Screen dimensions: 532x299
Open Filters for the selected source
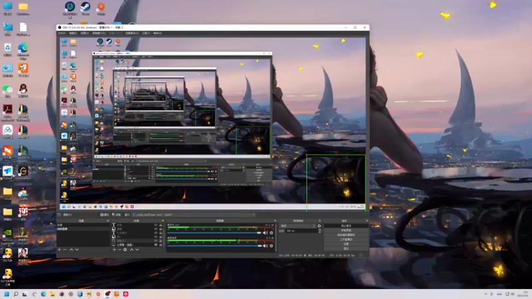pos(116,215)
